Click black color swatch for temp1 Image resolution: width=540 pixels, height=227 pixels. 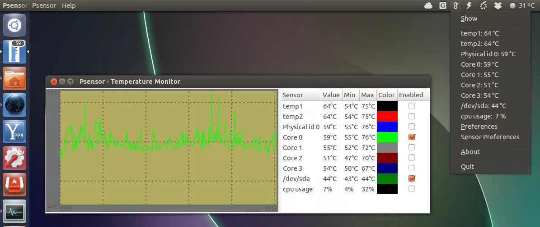tap(387, 106)
